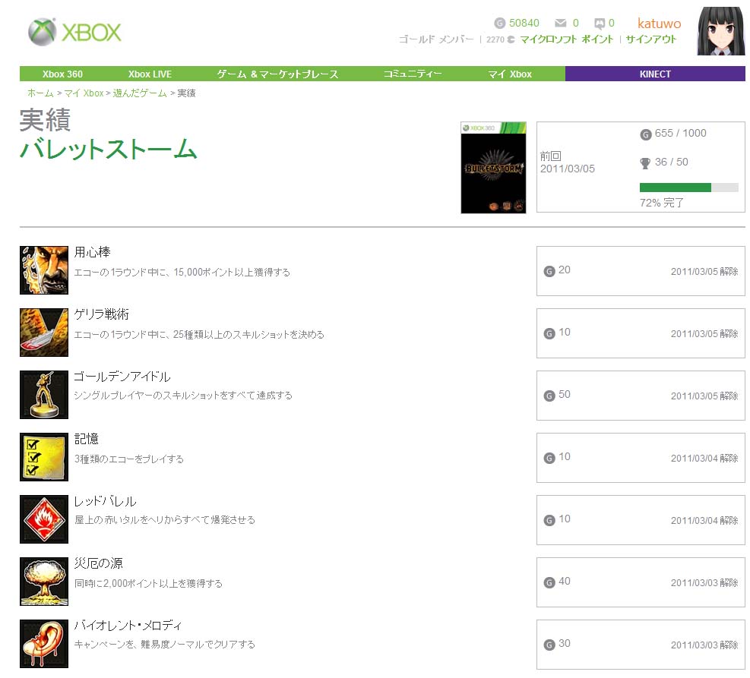Click the ゴールド メンバー status text
This screenshot has width=750, height=678.
coord(435,39)
